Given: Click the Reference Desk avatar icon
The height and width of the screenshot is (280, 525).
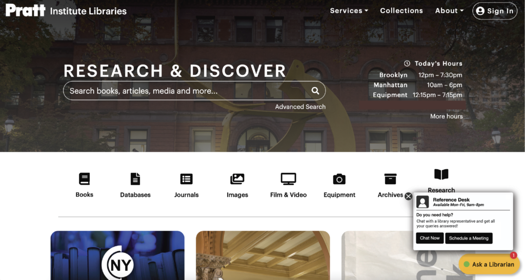Looking at the screenshot, I should point(422,202).
